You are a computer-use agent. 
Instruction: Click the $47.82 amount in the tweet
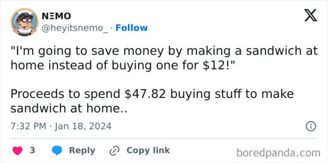(145, 94)
